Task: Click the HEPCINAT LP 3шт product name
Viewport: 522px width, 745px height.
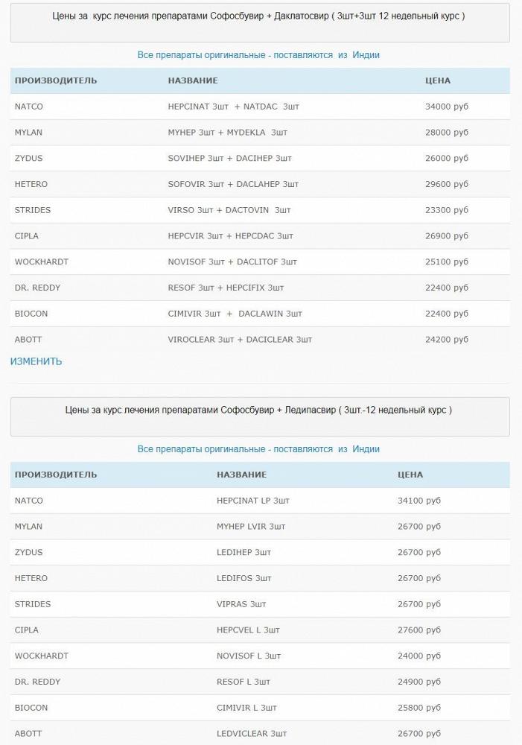Action: [252, 501]
